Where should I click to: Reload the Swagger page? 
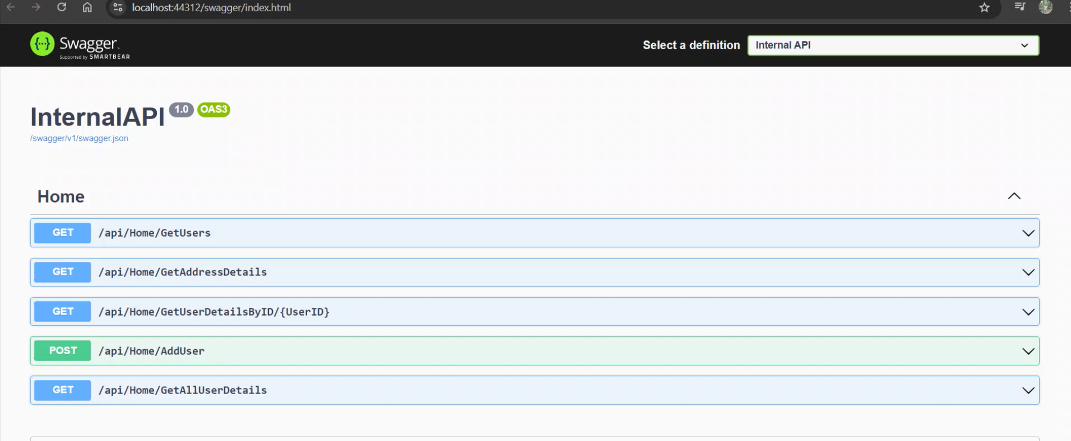(x=62, y=7)
